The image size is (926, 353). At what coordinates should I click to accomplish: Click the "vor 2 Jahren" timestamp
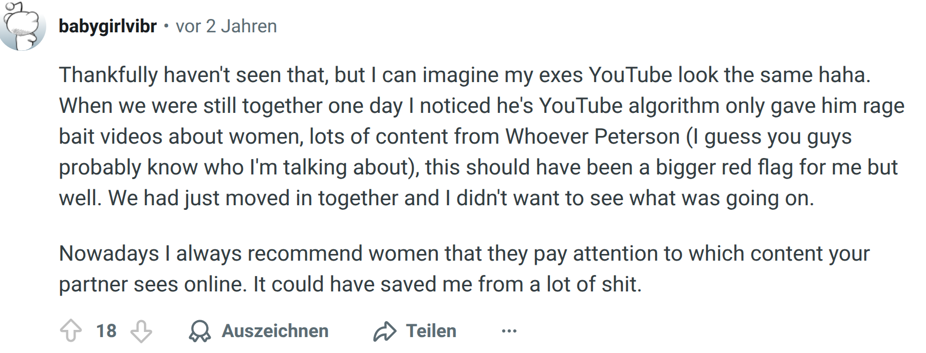tap(226, 26)
